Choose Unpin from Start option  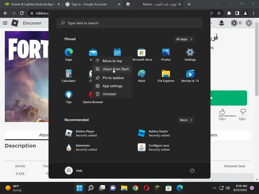point(112,69)
